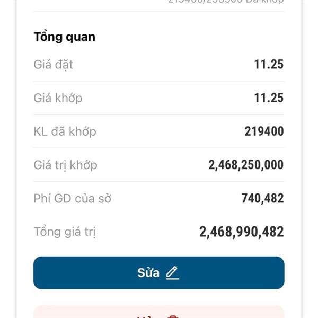Image resolution: width=318 pixels, height=318 pixels.
Task: Click the red trash can icon
Action: click(172, 316)
